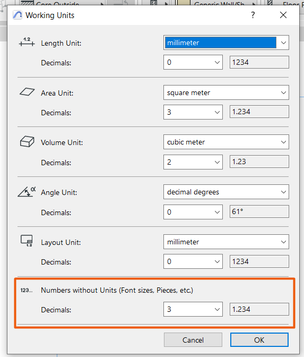
Task: Expand the Angle Unit decimal degrees dropdown
Action: coord(226,192)
